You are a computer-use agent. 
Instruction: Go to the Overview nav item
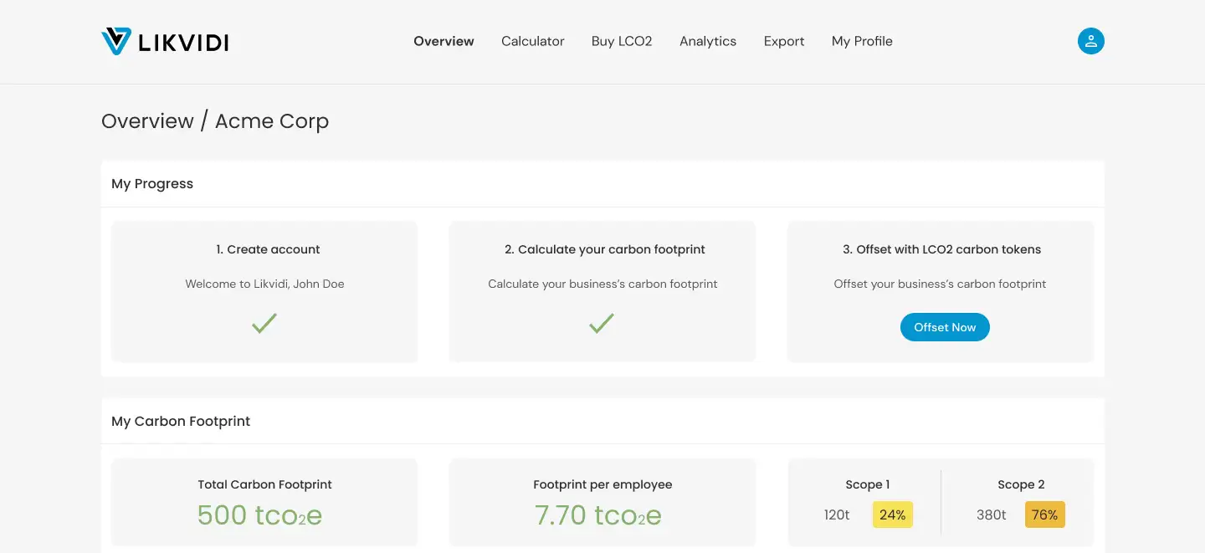click(x=444, y=41)
